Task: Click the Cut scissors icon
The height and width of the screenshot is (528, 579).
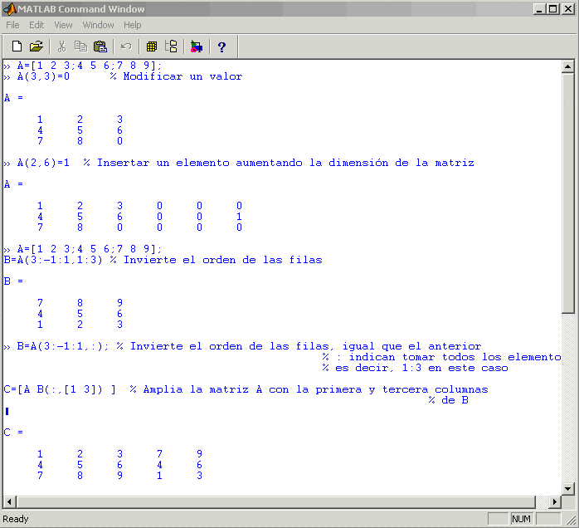Action: tap(61, 46)
